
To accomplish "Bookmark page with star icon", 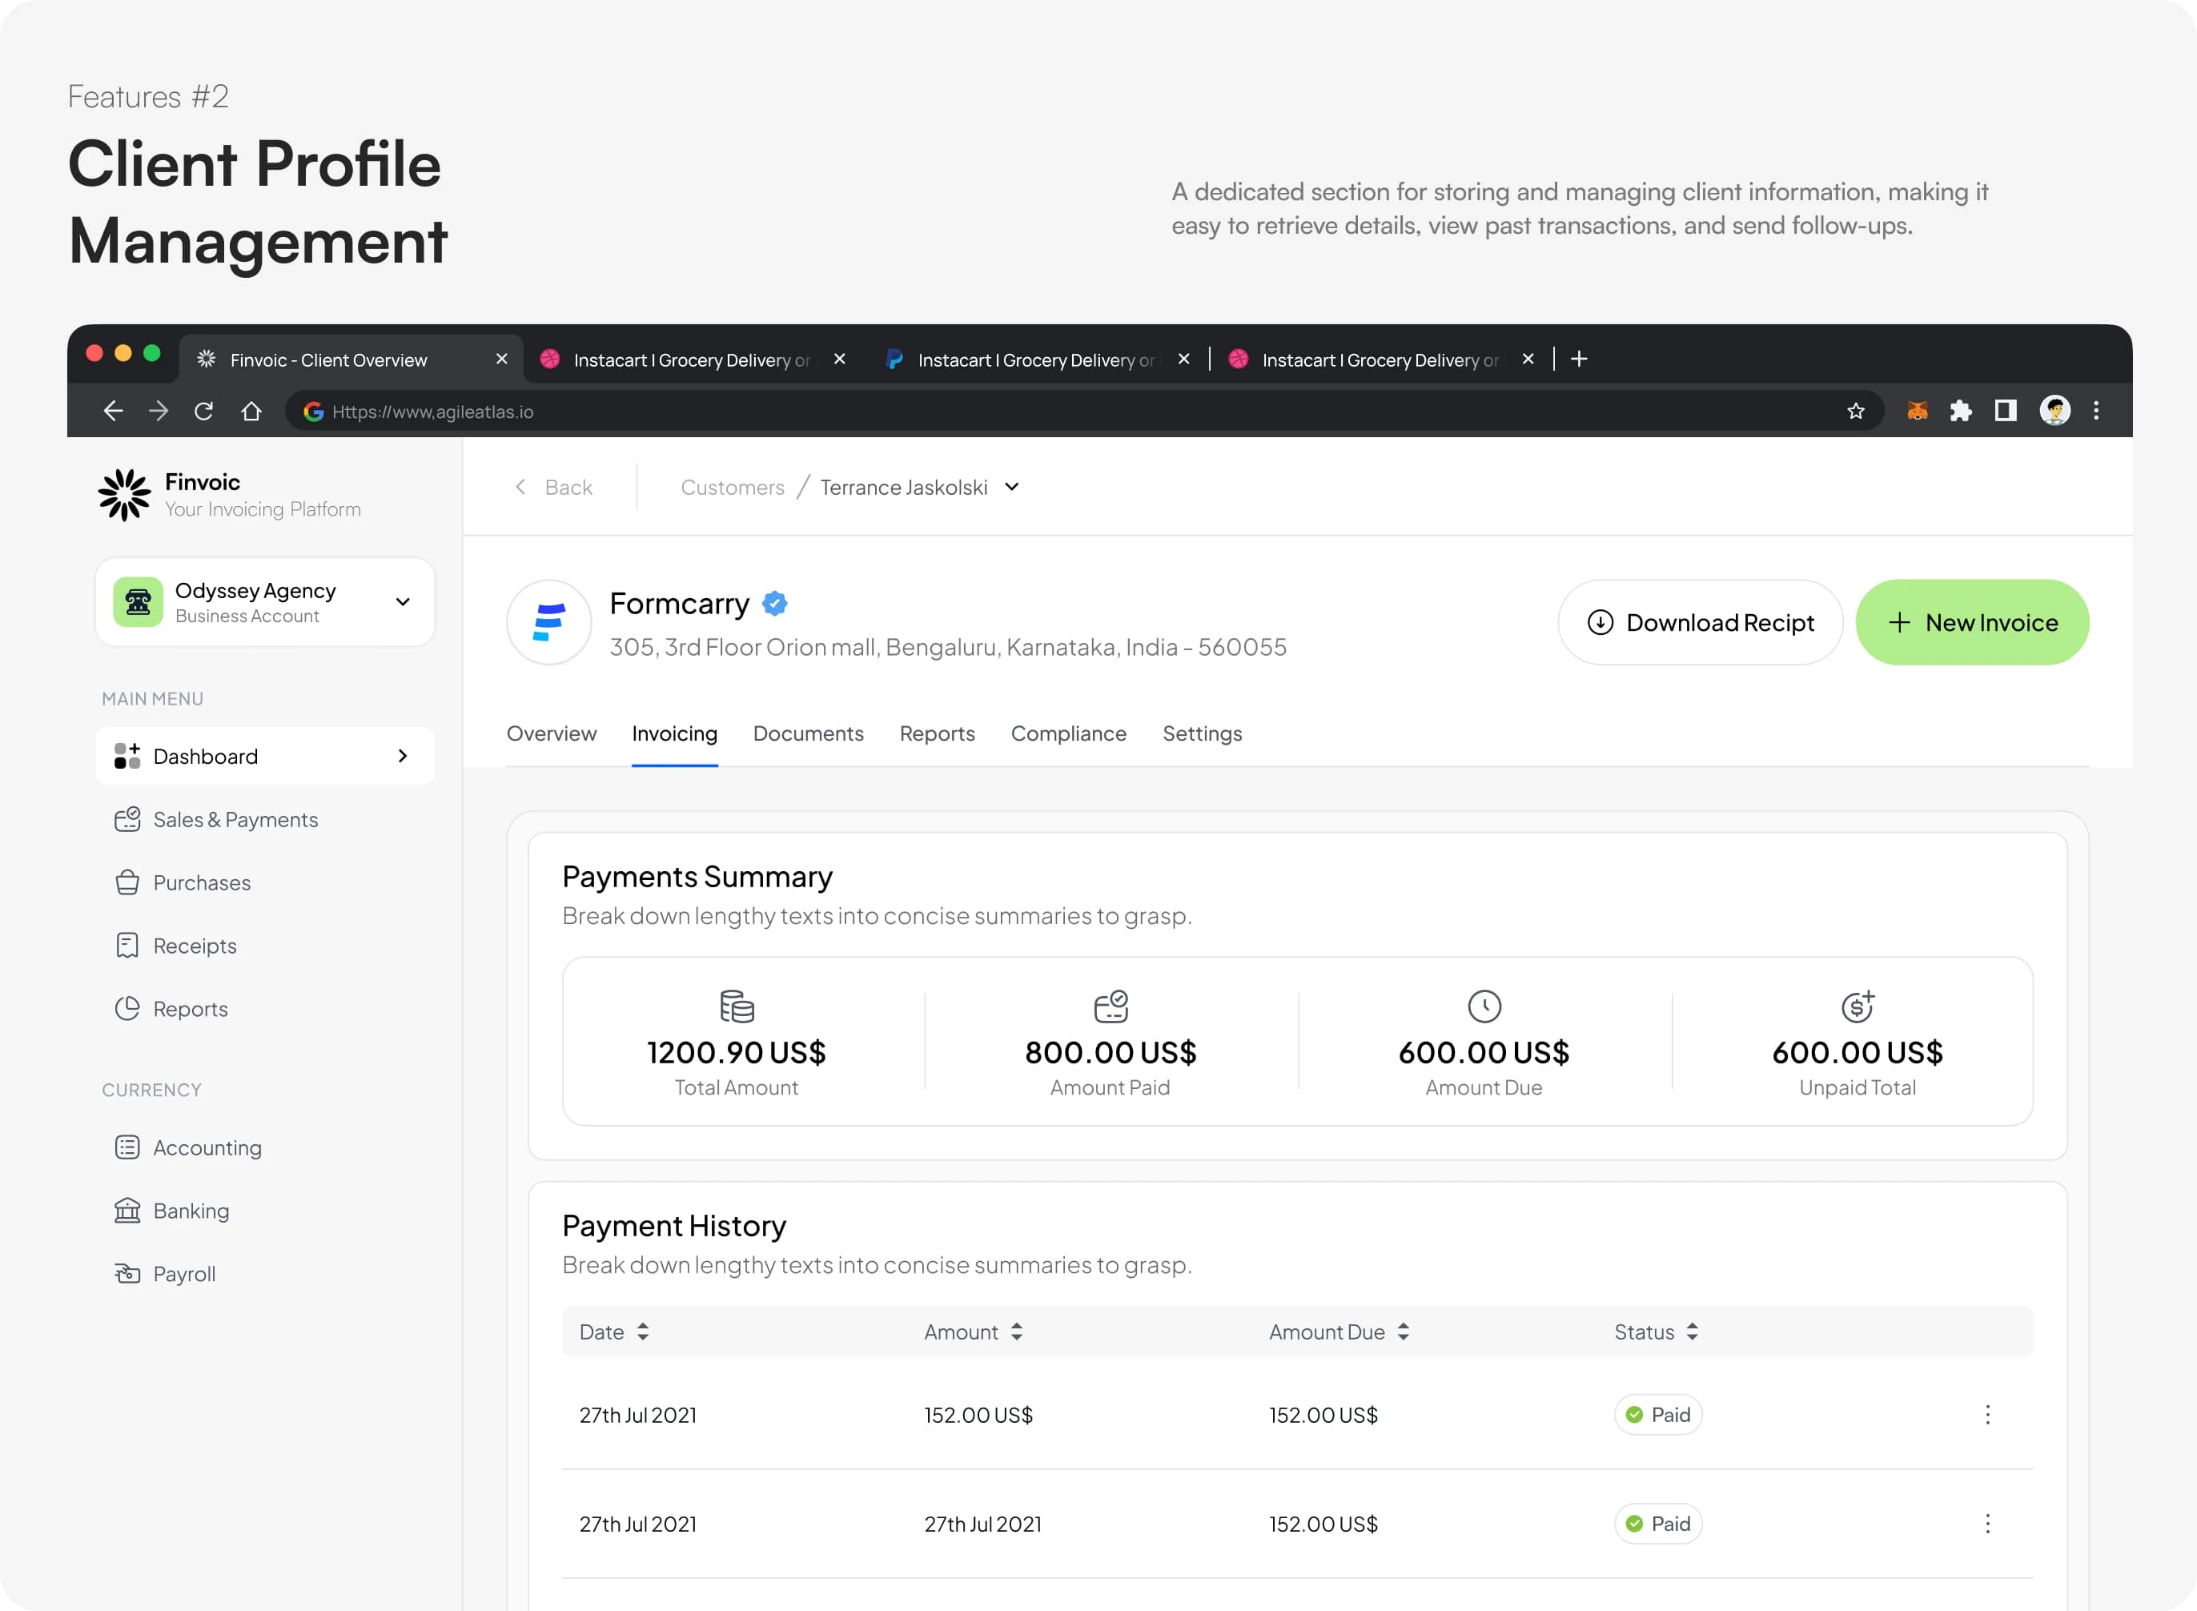I will click(x=1855, y=411).
